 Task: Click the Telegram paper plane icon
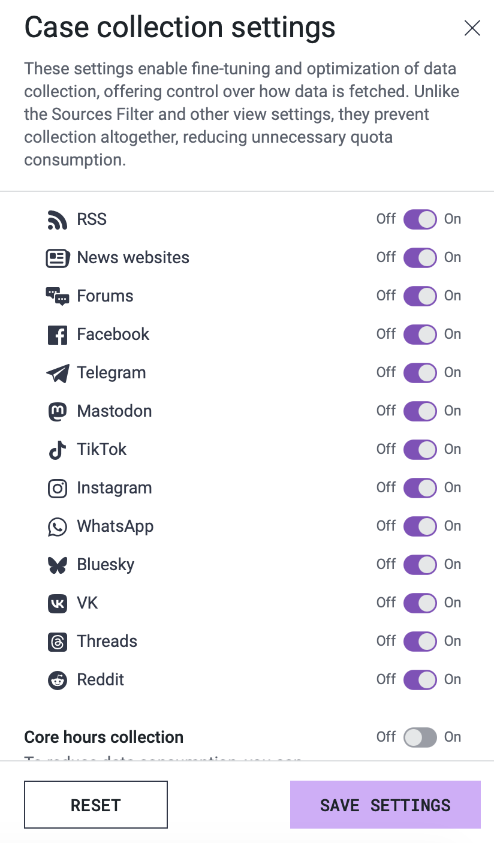point(58,373)
